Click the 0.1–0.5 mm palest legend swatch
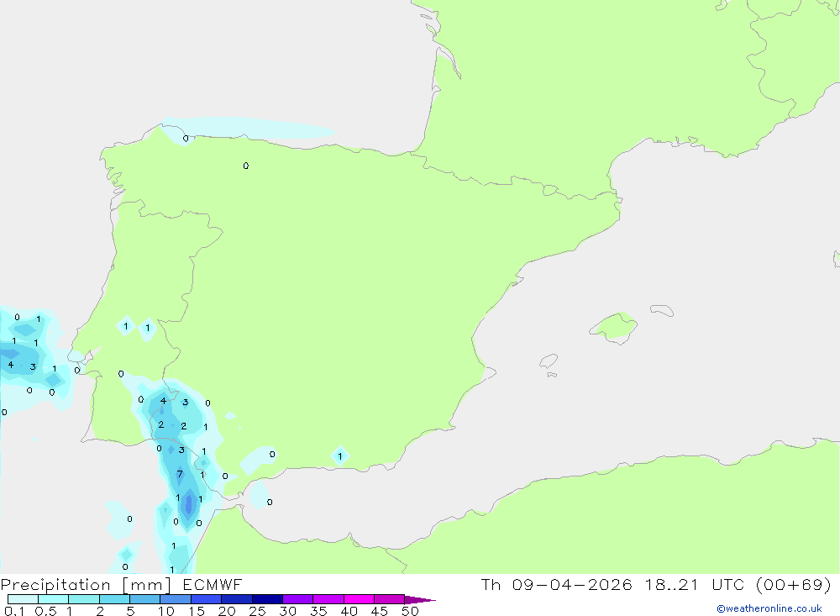Image resolution: width=840 pixels, height=616 pixels. tap(23, 599)
